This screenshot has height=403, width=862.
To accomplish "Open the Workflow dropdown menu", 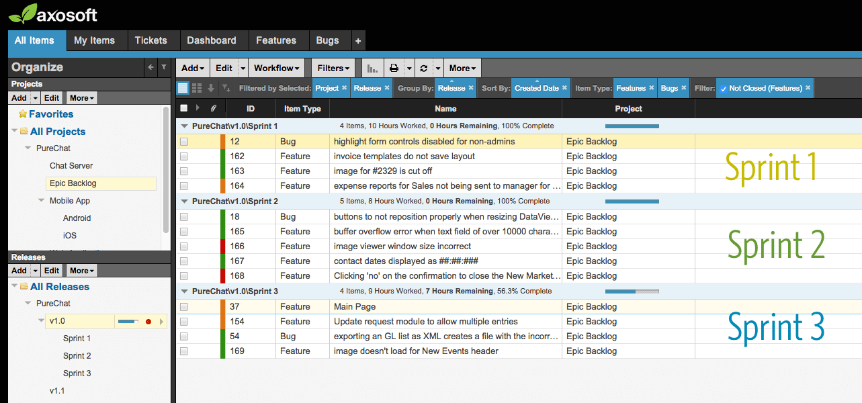I will click(x=277, y=68).
